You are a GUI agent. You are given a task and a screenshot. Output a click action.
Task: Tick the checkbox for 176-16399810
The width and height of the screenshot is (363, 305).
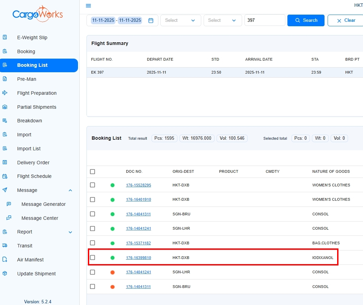coord(93,258)
